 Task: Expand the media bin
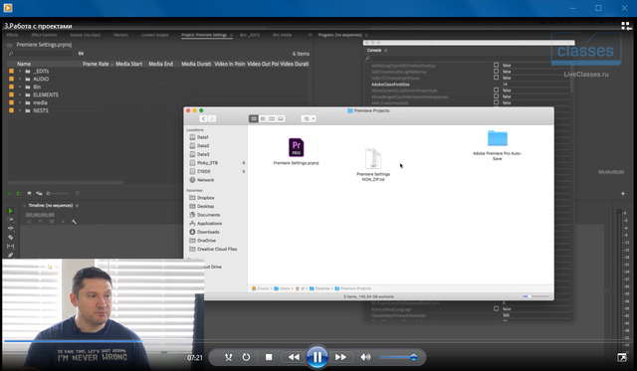20,102
